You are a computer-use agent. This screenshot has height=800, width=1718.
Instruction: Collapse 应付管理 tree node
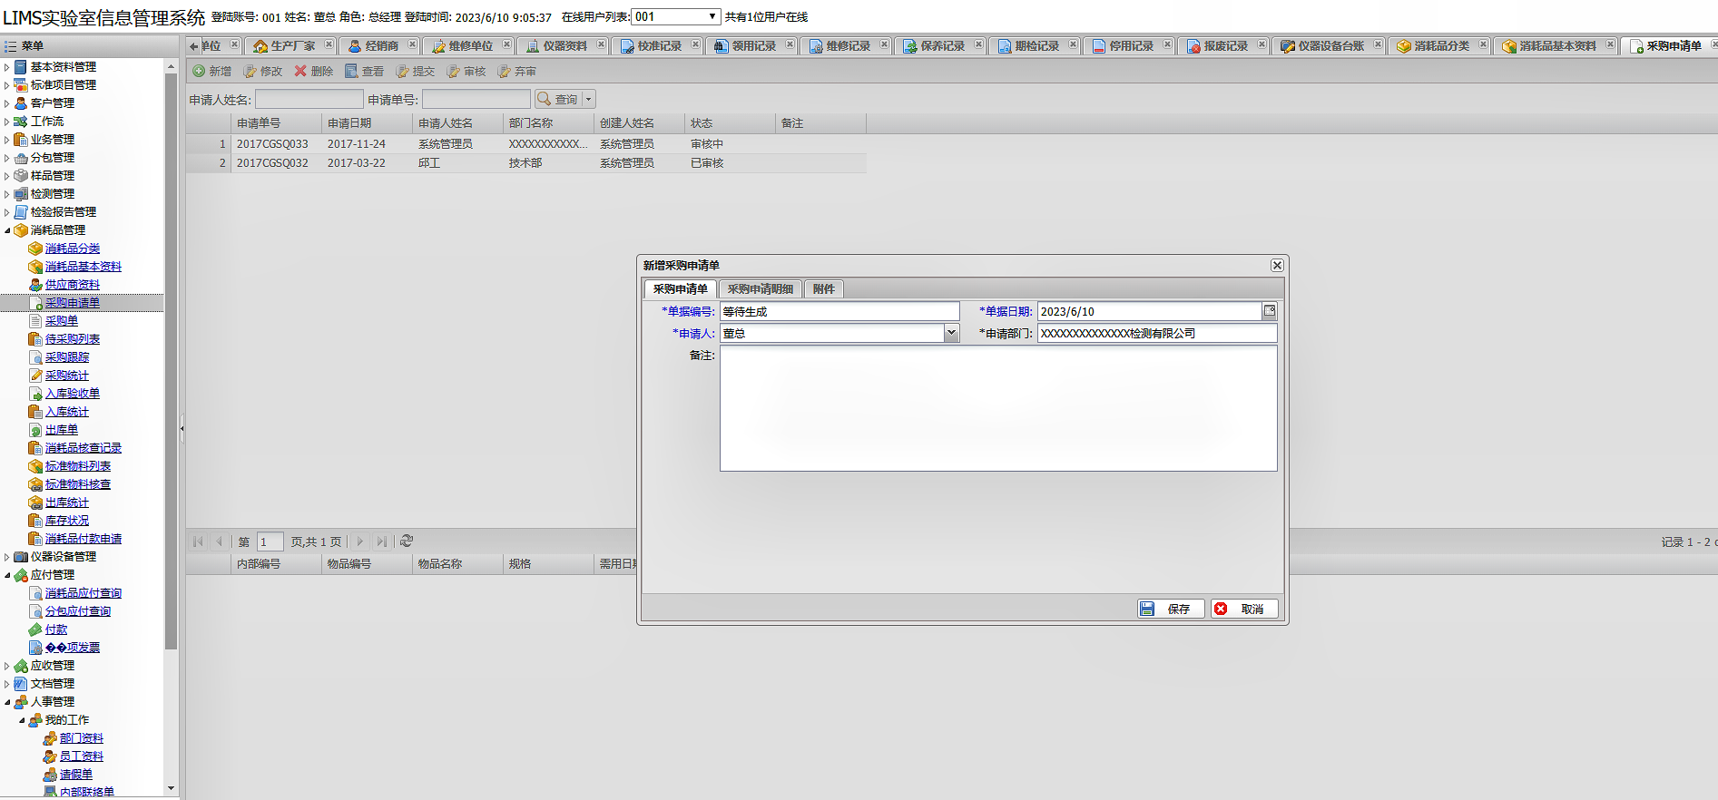click(x=7, y=575)
